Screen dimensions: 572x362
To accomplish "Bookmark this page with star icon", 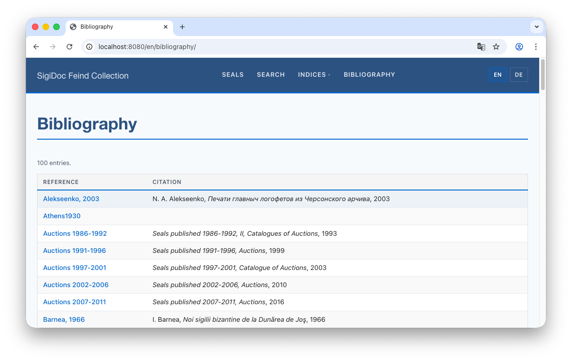I will click(x=496, y=47).
